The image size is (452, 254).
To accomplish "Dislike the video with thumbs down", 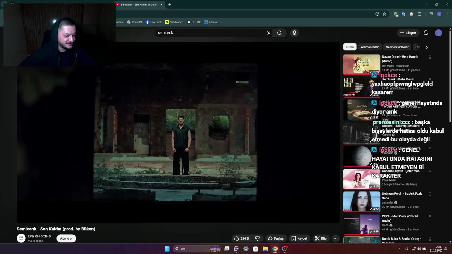I will click(x=257, y=238).
